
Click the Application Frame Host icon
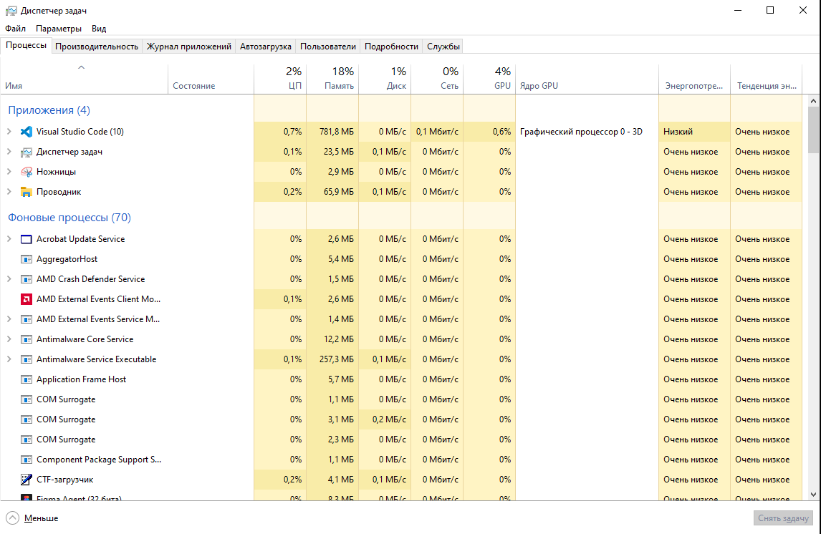(27, 379)
